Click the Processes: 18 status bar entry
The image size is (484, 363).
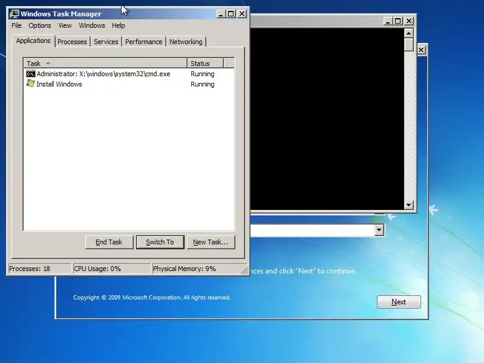[39, 269]
